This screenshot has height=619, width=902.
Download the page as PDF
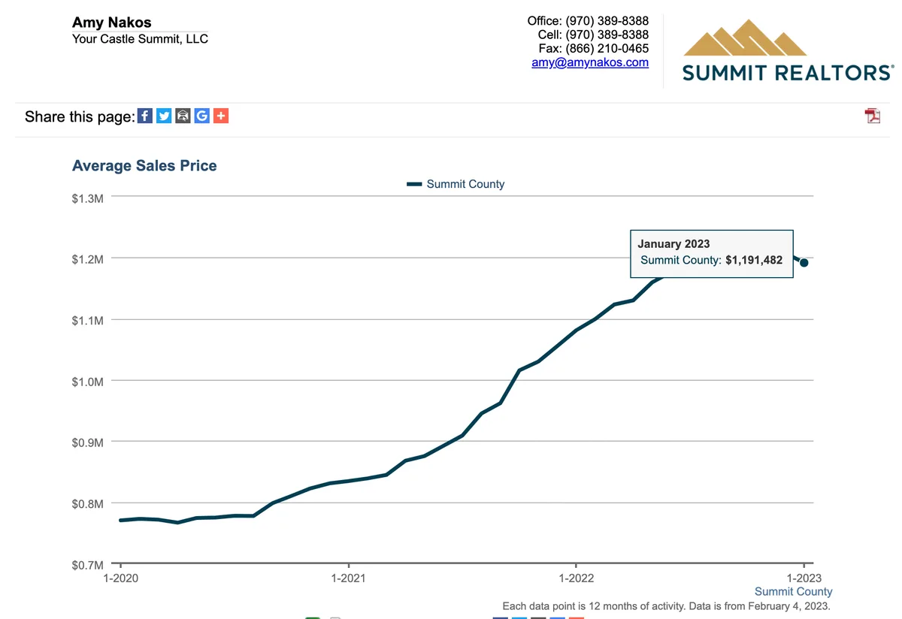(x=873, y=116)
